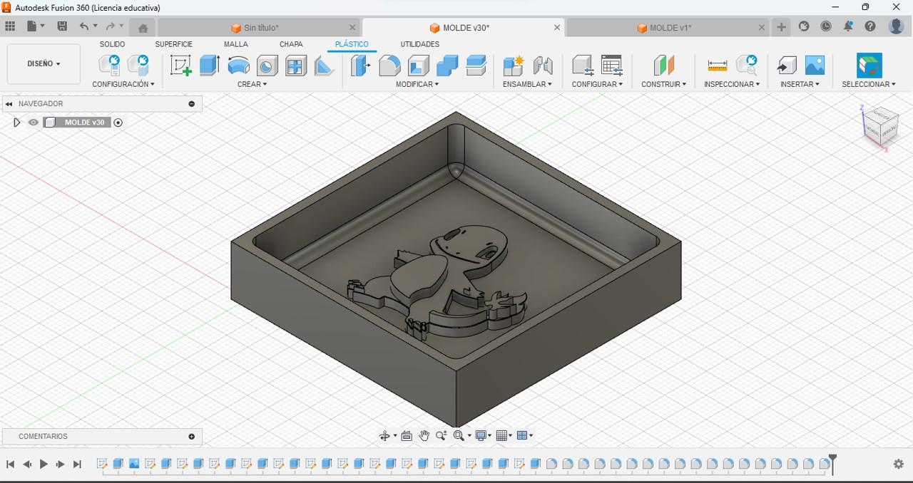Open the Help question mark menu
The width and height of the screenshot is (913, 483).
click(870, 26)
